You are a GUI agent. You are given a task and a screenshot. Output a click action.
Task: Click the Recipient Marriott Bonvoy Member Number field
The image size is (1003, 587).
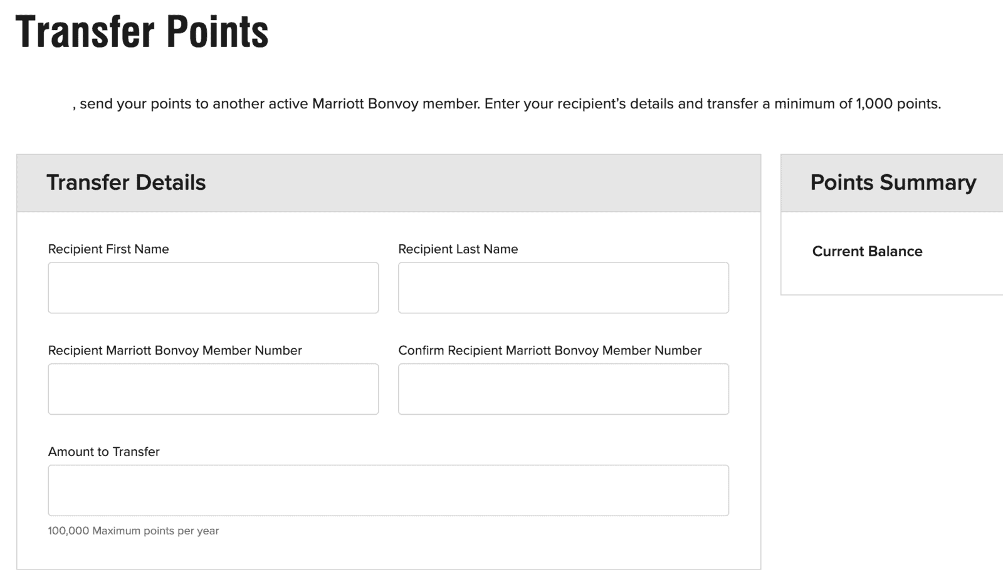pos(213,388)
